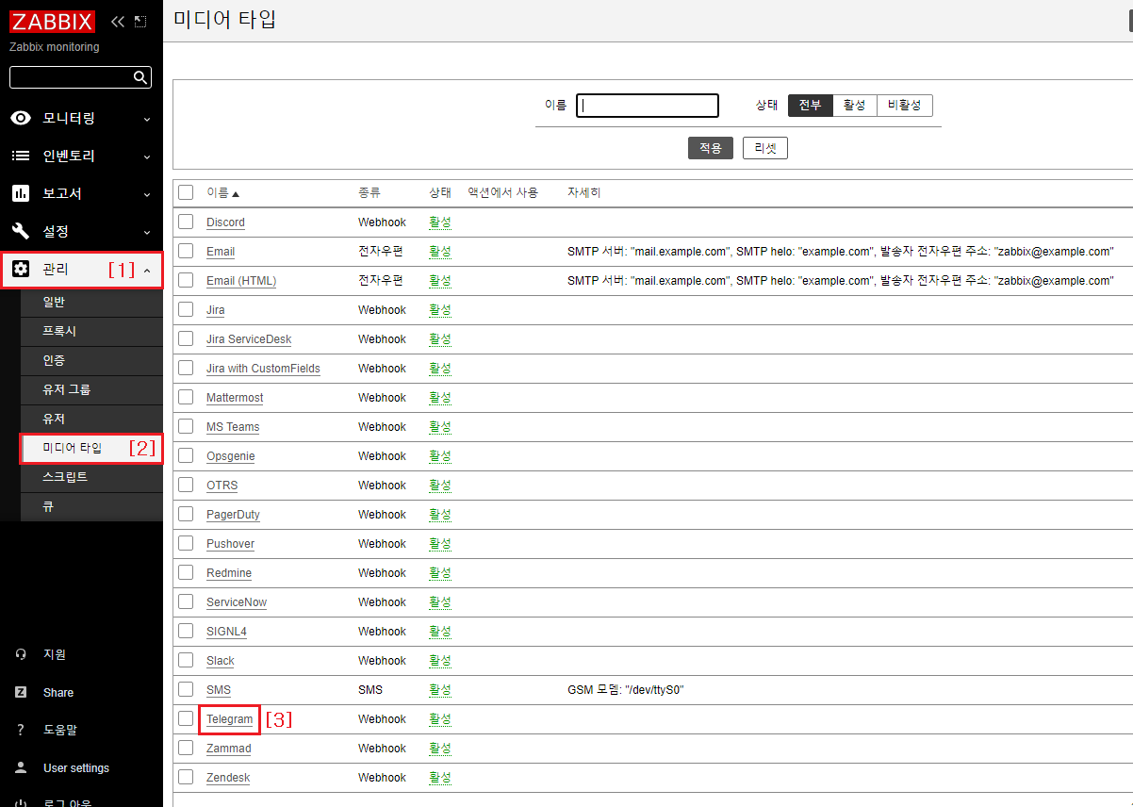Select 비활성 status filter
This screenshot has height=807, width=1133.
click(905, 105)
